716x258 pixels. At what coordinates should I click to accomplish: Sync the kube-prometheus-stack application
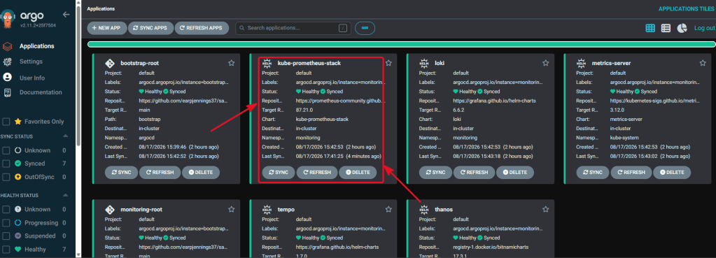click(x=278, y=172)
